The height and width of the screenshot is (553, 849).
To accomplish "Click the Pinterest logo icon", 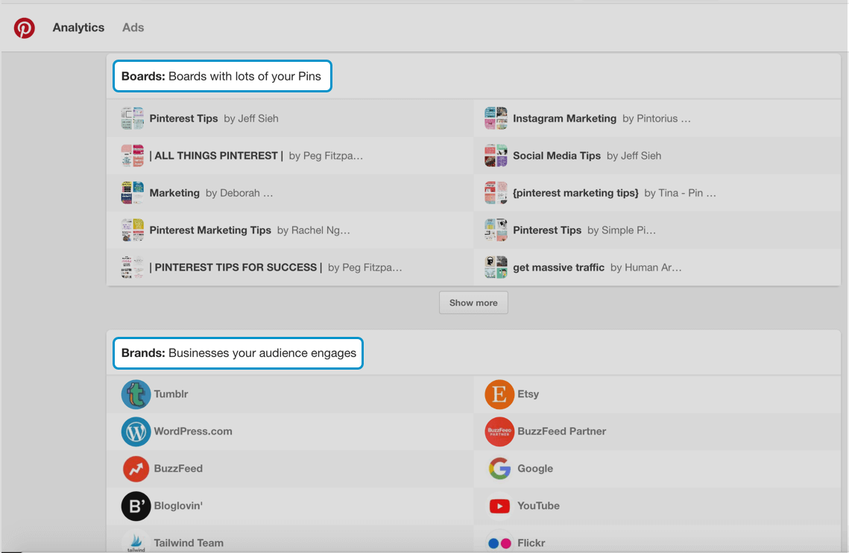I will 25,27.
